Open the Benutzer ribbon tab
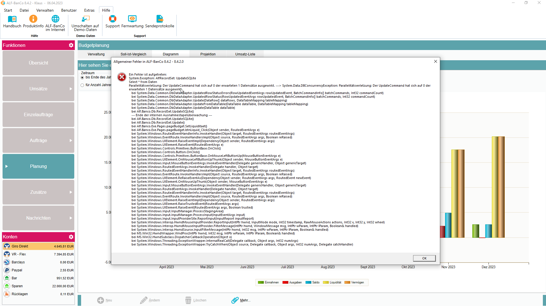Screen dimensions: 546x306 pyautogui.click(x=69, y=10)
